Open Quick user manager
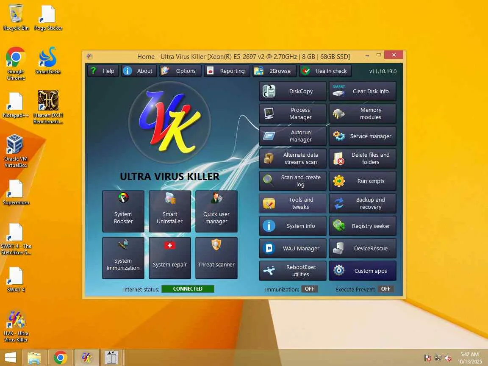The image size is (488, 366). coord(216,211)
